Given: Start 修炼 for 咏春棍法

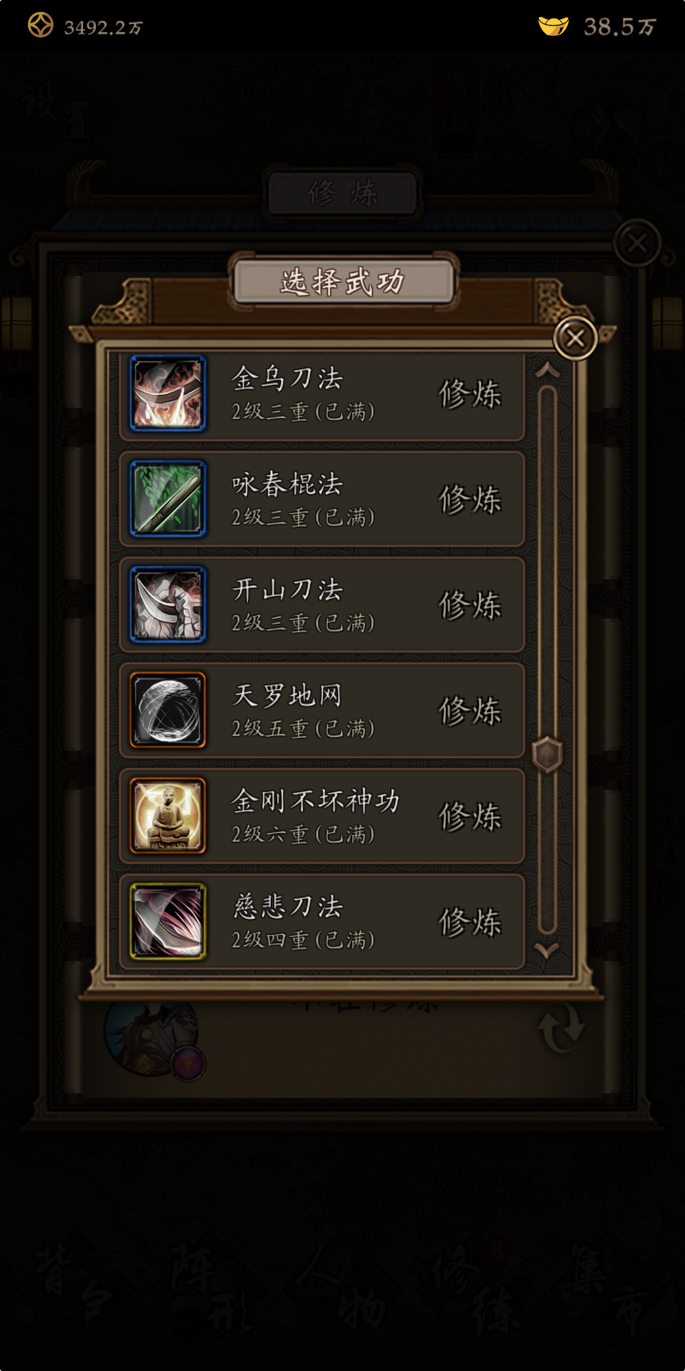Looking at the screenshot, I should click(470, 499).
